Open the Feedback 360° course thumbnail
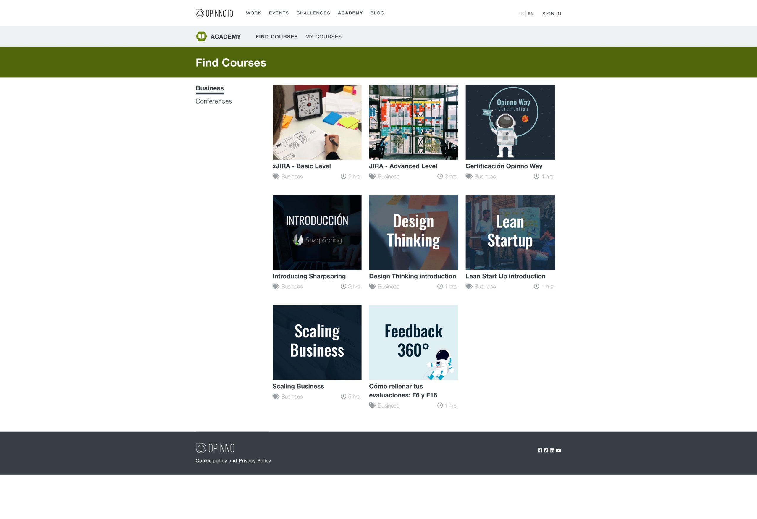757x519 pixels. tap(413, 342)
